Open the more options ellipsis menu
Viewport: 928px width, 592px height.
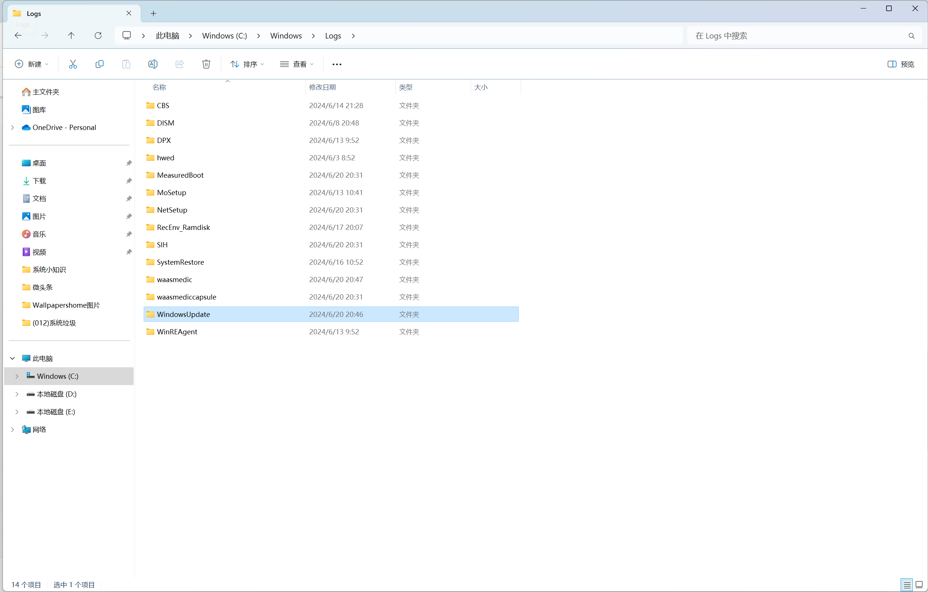point(337,64)
